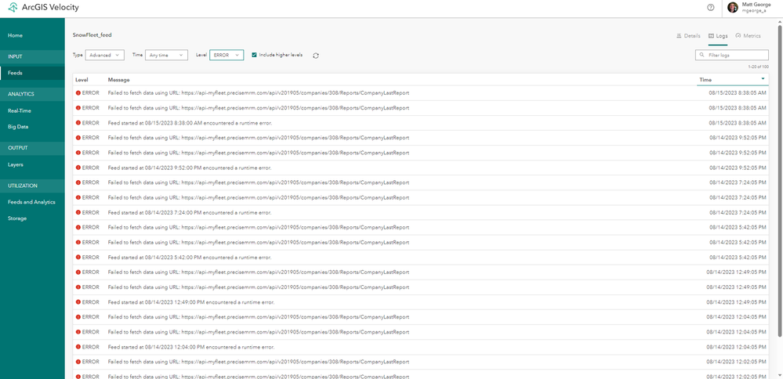Screen dimensions: 783x379
Task: Uncheck Include higher levels checkbox
Action: 254,55
